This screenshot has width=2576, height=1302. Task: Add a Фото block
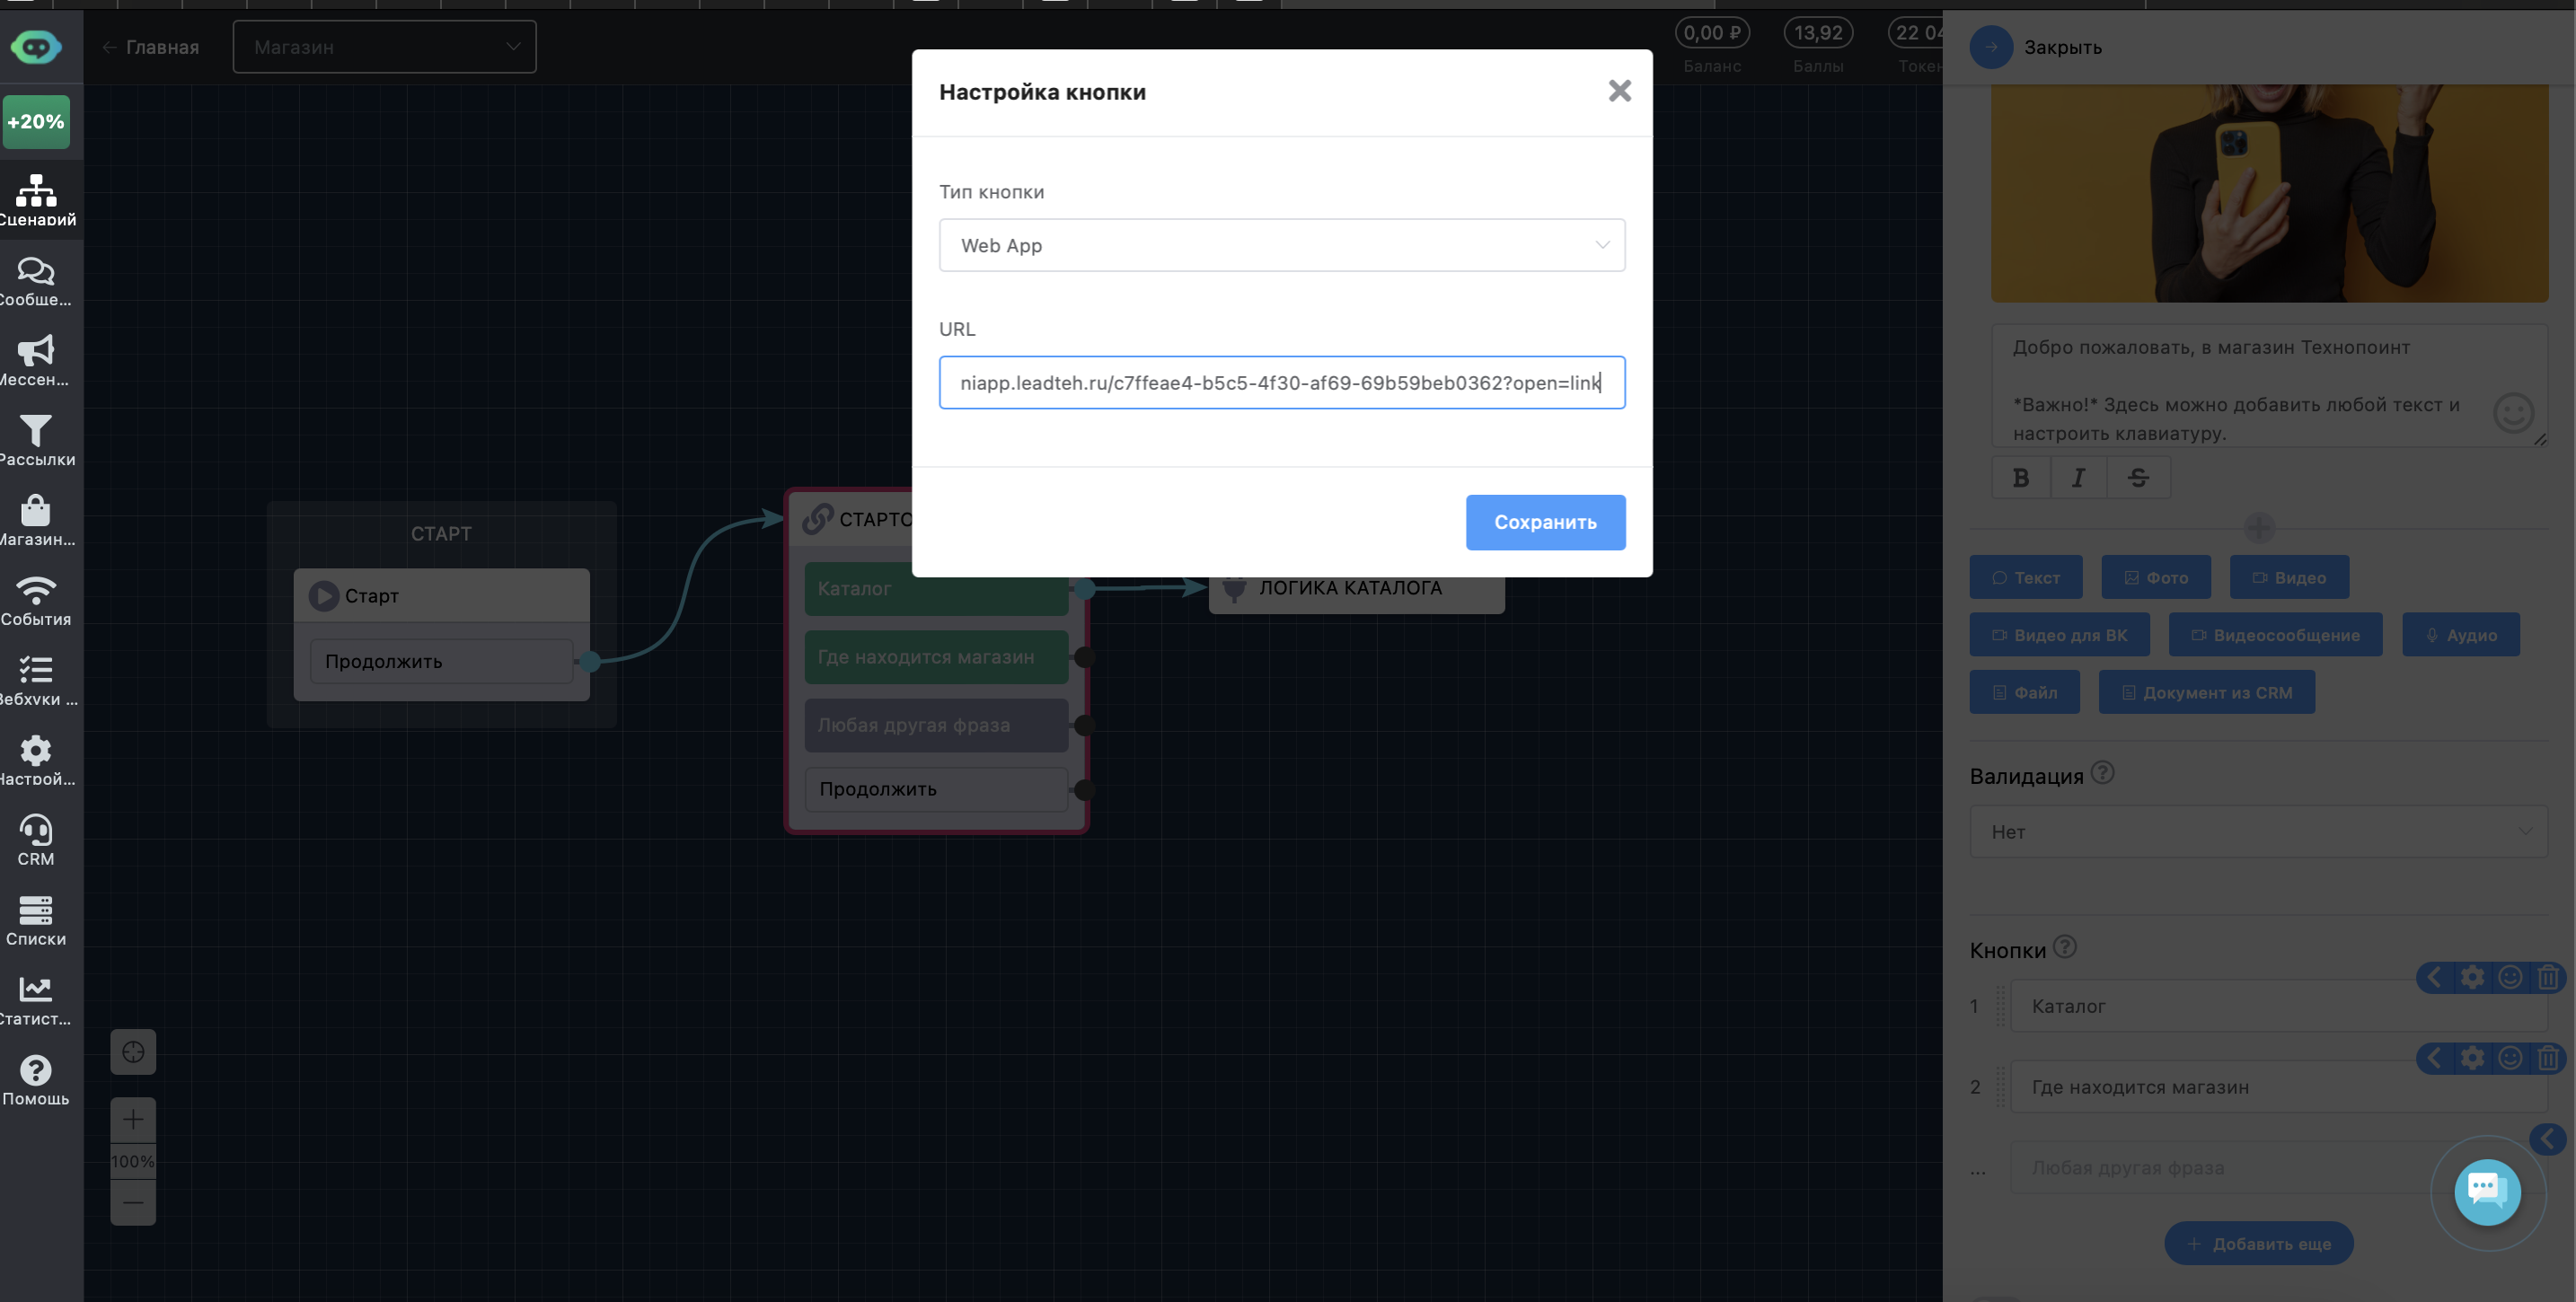tap(2156, 578)
